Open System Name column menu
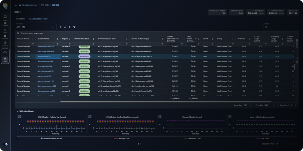303x151 pixels. [x=57, y=39]
